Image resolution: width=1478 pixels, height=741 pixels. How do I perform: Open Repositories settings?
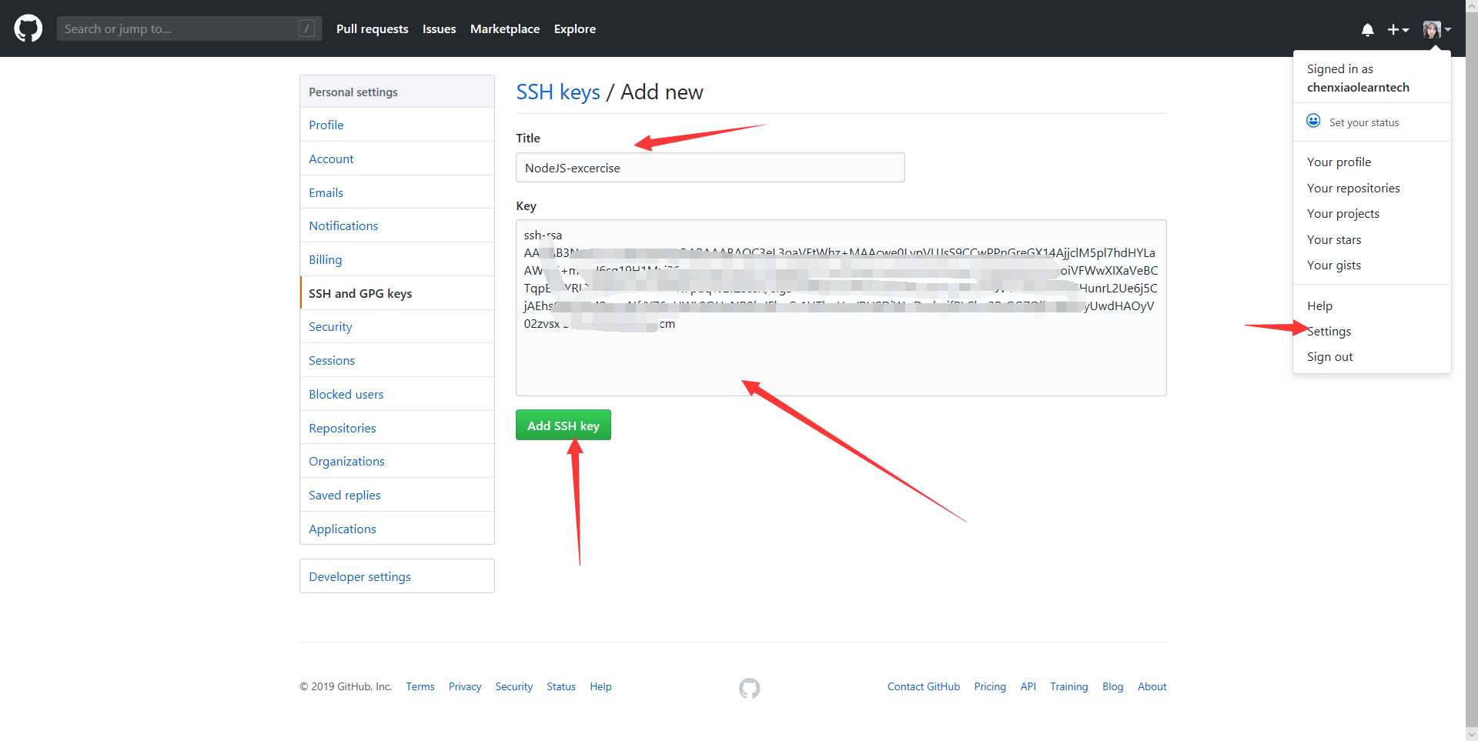click(397, 428)
